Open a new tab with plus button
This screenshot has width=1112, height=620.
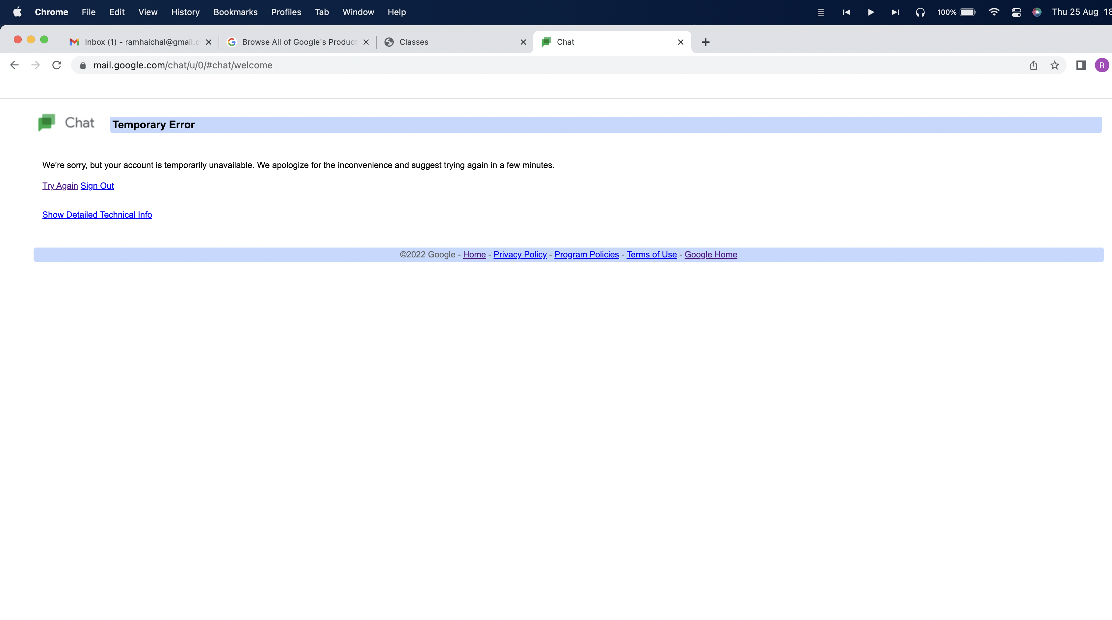pos(706,42)
